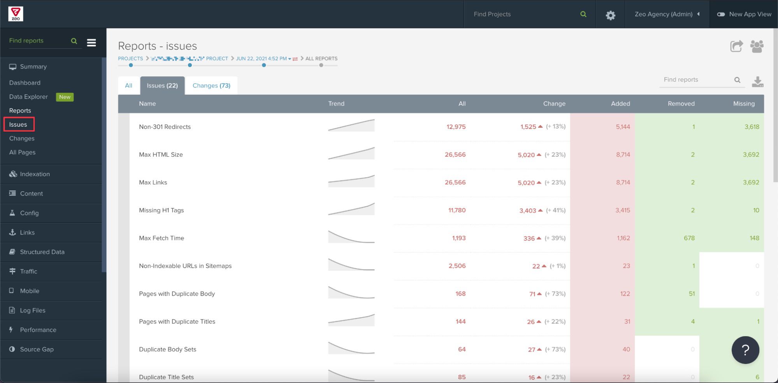Viewport: 778px width, 383px height.
Task: Open the Zeo Agency (Admin) account menu
Action: coord(667,14)
